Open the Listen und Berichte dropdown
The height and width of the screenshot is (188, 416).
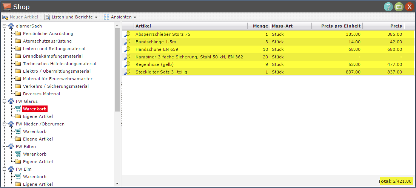coord(71,17)
